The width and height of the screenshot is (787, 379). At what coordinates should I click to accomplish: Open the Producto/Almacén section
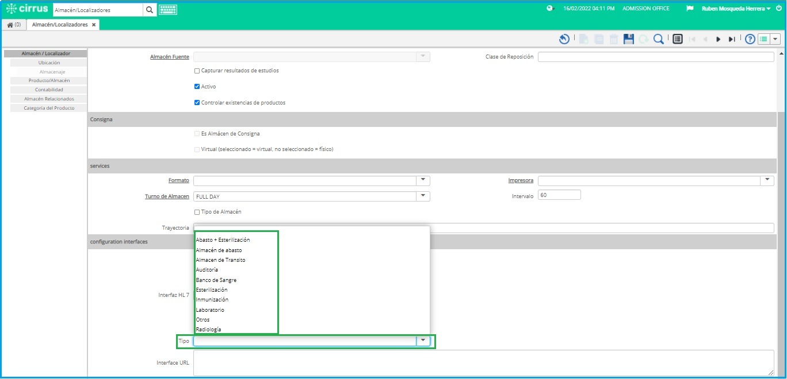tap(48, 80)
